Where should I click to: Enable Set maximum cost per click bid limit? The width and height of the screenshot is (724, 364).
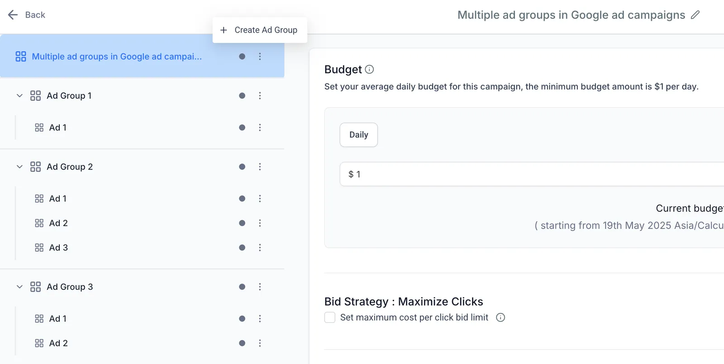330,317
